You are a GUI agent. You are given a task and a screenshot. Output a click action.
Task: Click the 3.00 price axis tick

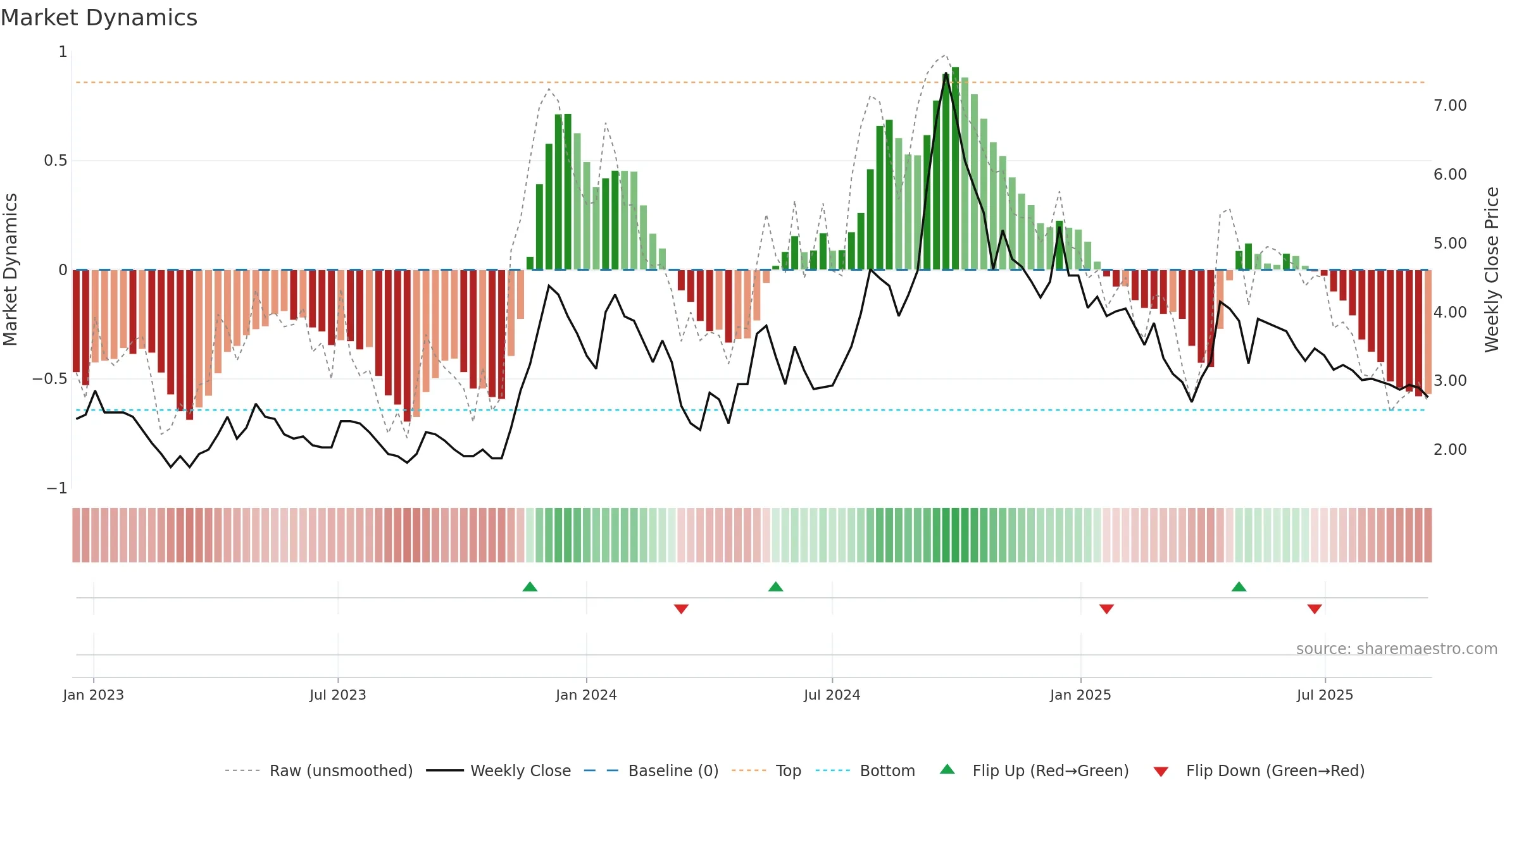pos(1450,380)
